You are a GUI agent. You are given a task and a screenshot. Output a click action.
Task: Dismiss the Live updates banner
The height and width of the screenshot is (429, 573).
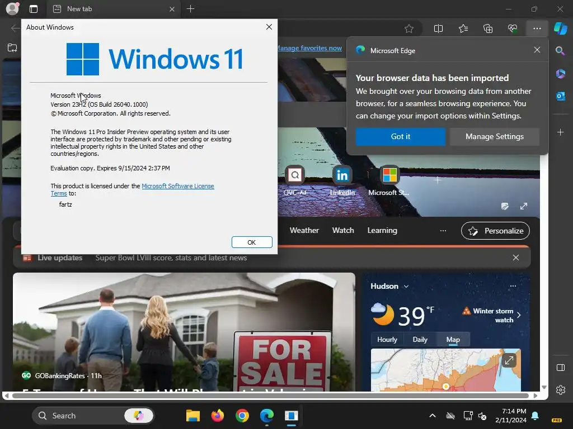click(x=515, y=258)
